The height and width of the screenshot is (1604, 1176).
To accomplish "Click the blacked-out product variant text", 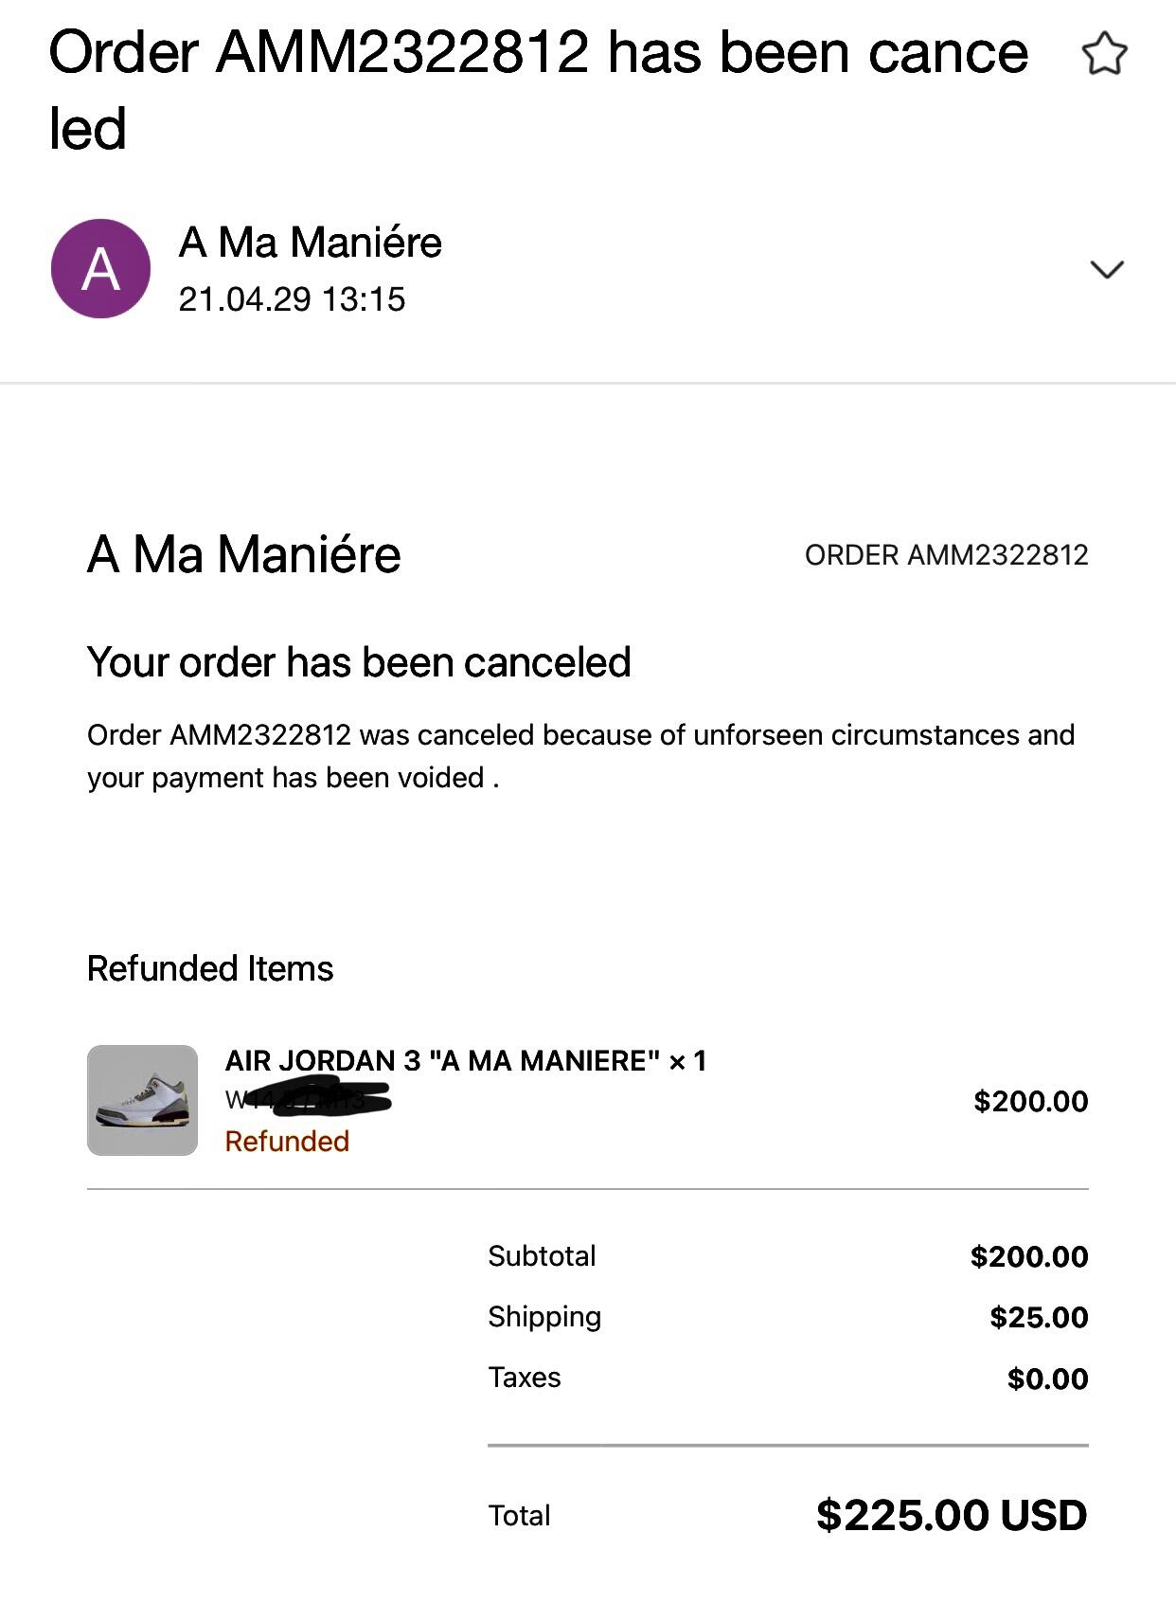I will point(309,1099).
